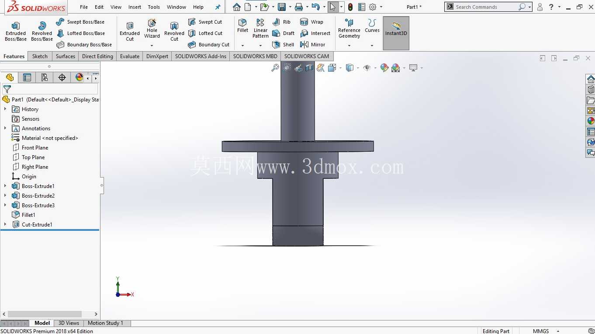
Task: Open DimXpertManager tab icon
Action: point(62,77)
